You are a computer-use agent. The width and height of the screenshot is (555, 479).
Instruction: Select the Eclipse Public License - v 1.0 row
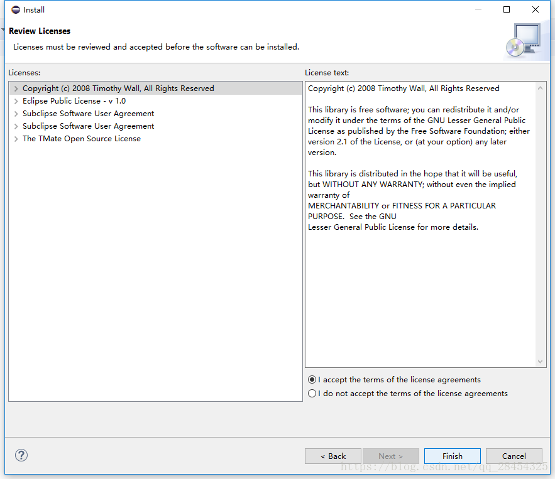tap(156, 101)
